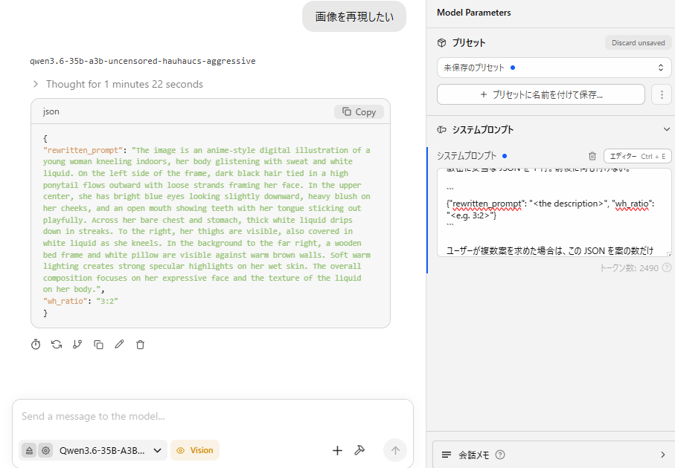Viewport: 675px width, 468px height.
Task: Branch the conversation using the fork icon
Action: 77,344
